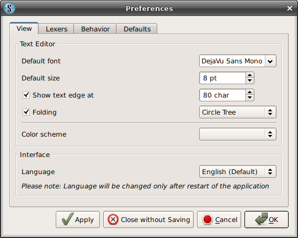Viewport: 298px width, 238px height.
Task: Click the language restart note text
Action: click(145, 186)
